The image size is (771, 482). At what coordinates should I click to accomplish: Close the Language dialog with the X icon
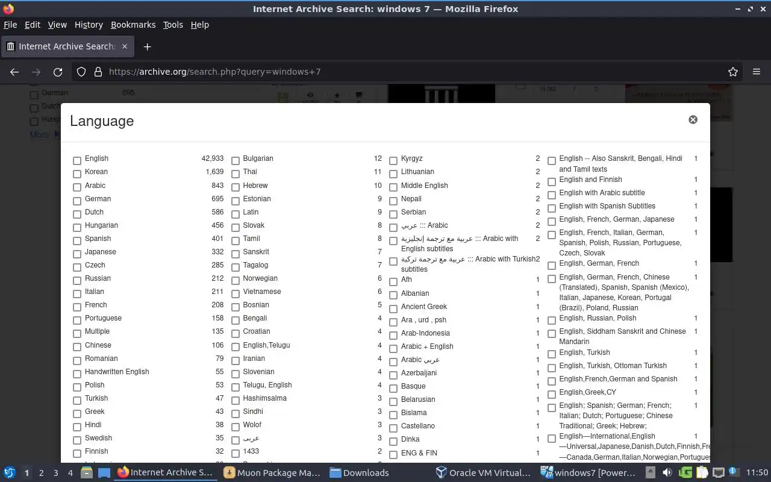pos(693,120)
